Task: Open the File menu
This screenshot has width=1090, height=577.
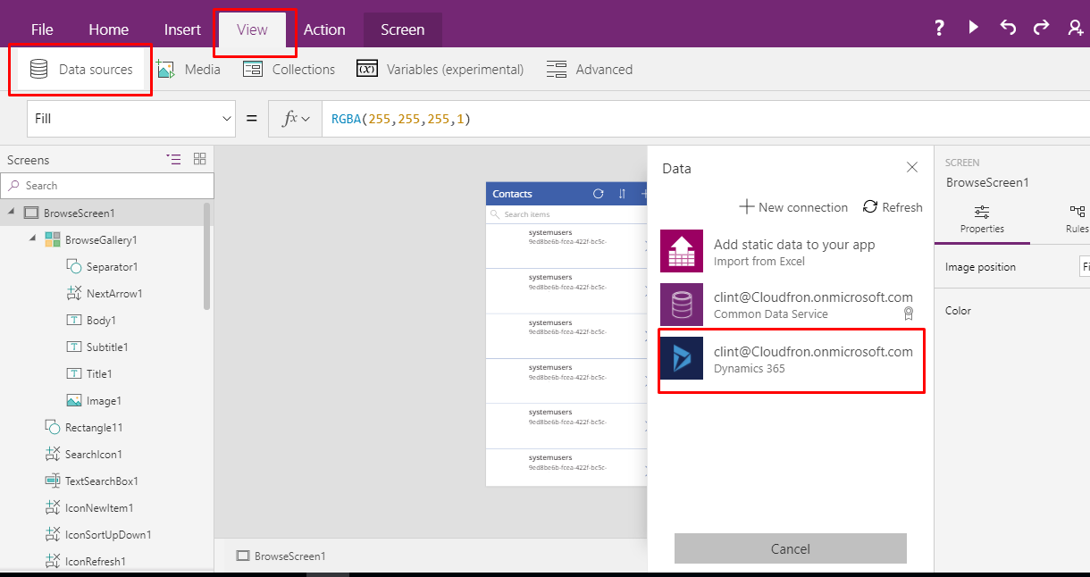Action: (x=42, y=29)
